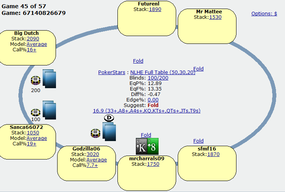Change Big Dutch's Average model

tap(37, 44)
